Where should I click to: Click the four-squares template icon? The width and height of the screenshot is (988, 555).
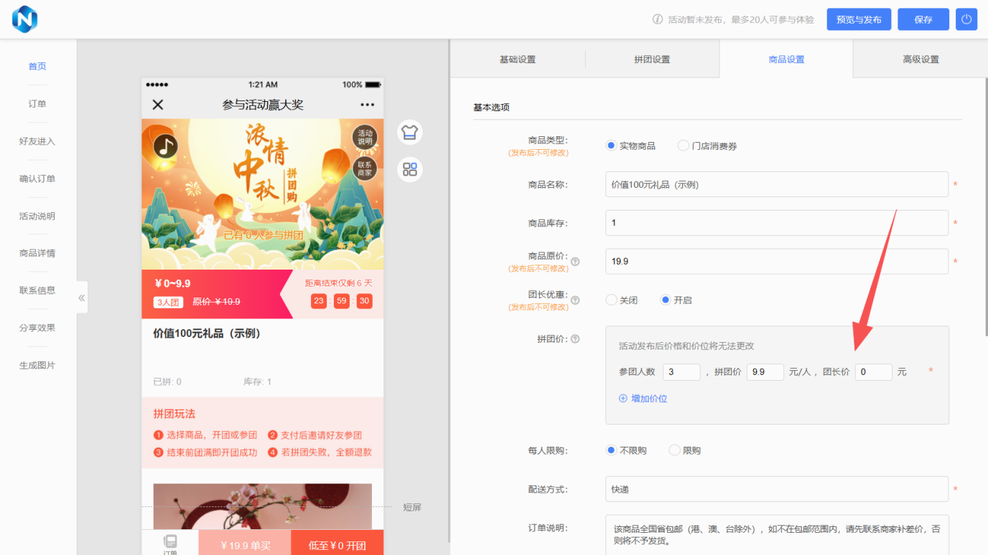(x=410, y=170)
